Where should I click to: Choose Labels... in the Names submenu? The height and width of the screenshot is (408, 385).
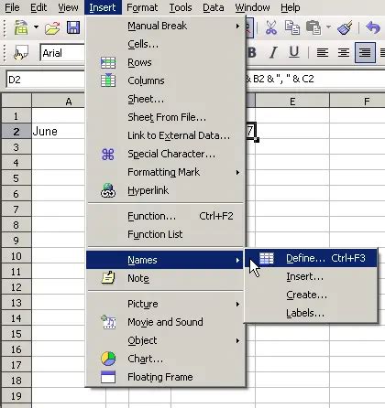coord(312,314)
